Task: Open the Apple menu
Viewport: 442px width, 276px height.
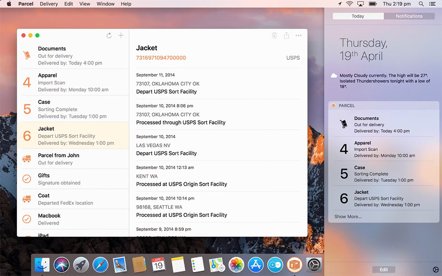Action: [9, 4]
